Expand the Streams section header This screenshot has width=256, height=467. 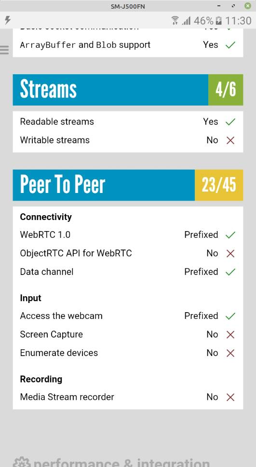[110, 90]
